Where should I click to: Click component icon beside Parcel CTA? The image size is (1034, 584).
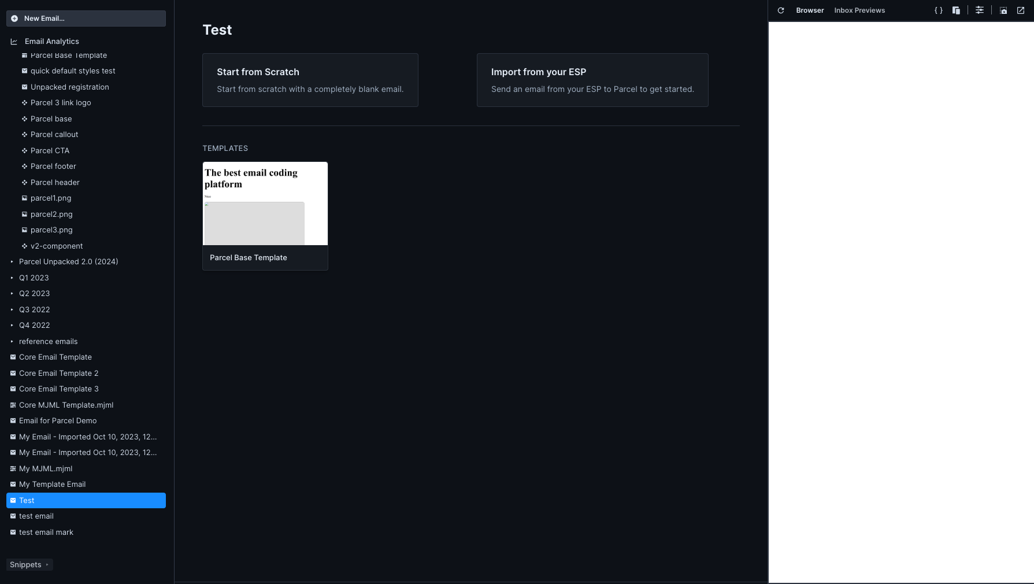24,151
